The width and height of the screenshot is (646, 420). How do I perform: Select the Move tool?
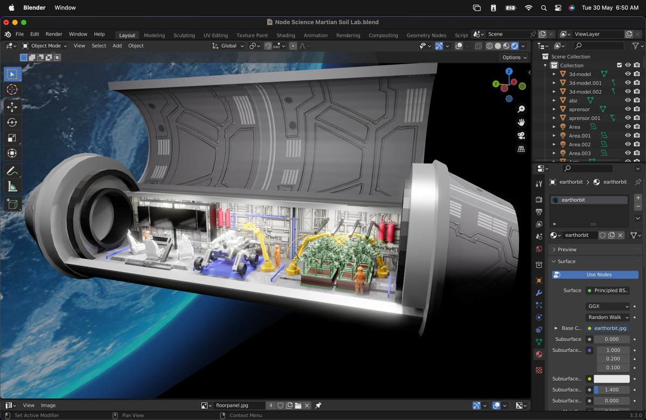(12, 107)
